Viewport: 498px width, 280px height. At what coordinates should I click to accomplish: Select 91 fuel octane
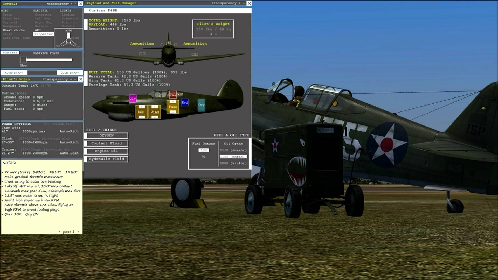[x=204, y=157]
